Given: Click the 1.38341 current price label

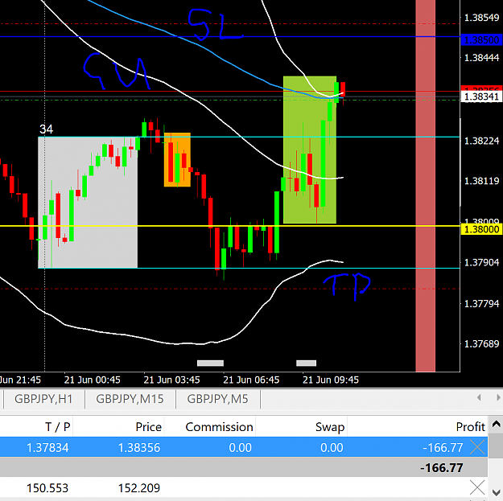Looking at the screenshot, I should 482,97.
